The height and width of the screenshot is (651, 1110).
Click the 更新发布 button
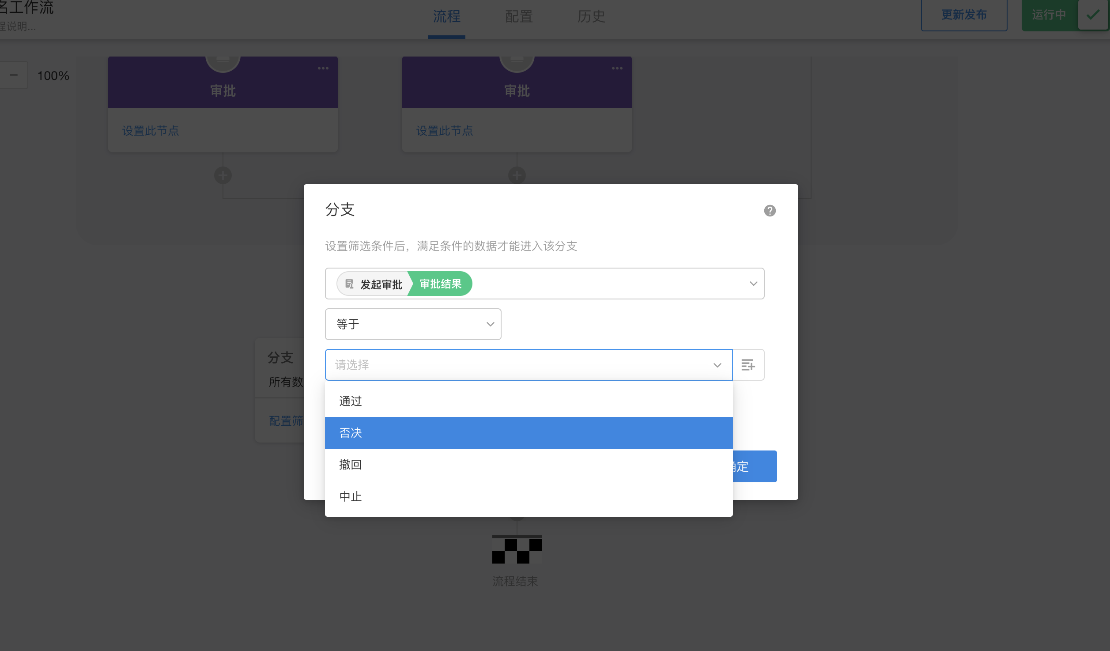964,15
